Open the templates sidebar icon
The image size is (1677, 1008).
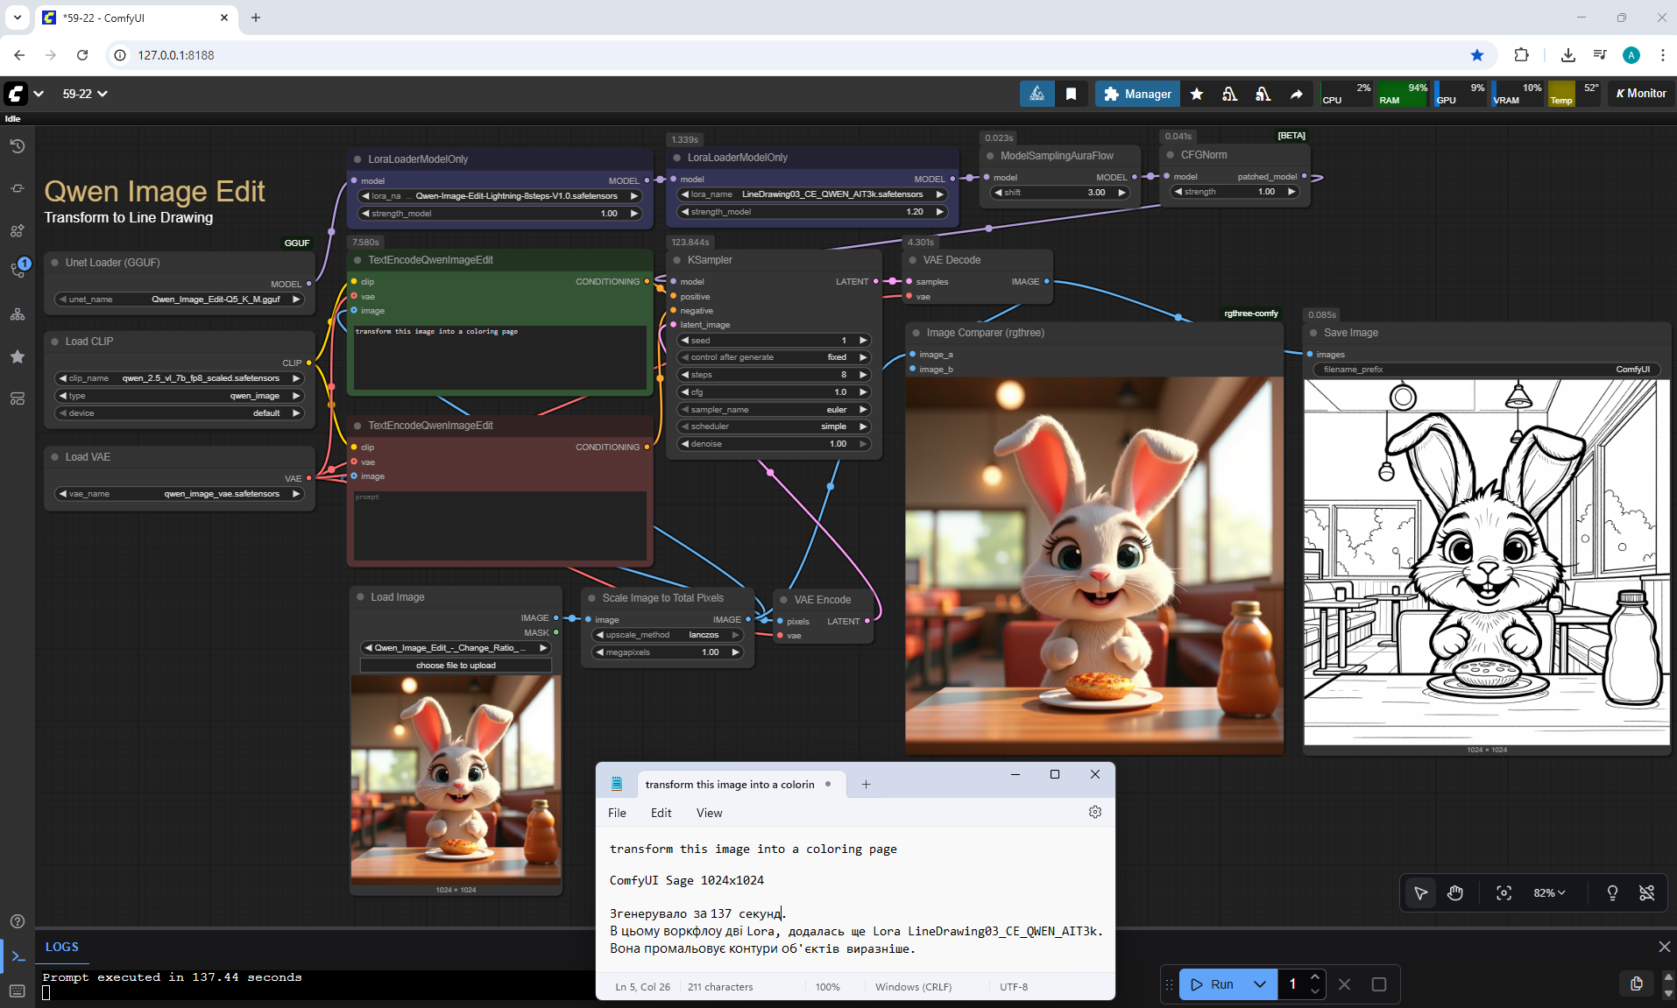point(17,398)
